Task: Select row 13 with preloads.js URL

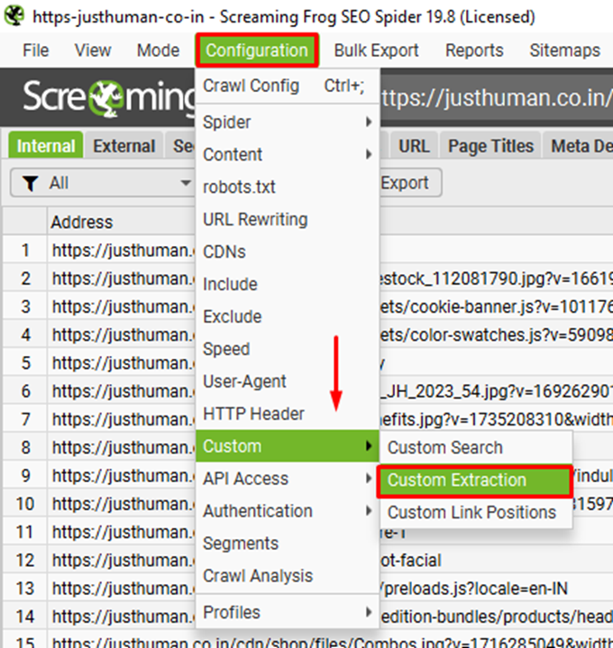Action: pos(307,589)
